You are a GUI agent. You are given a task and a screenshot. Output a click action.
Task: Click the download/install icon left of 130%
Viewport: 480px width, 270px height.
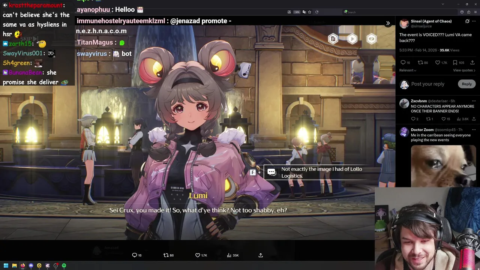tap(289, 12)
